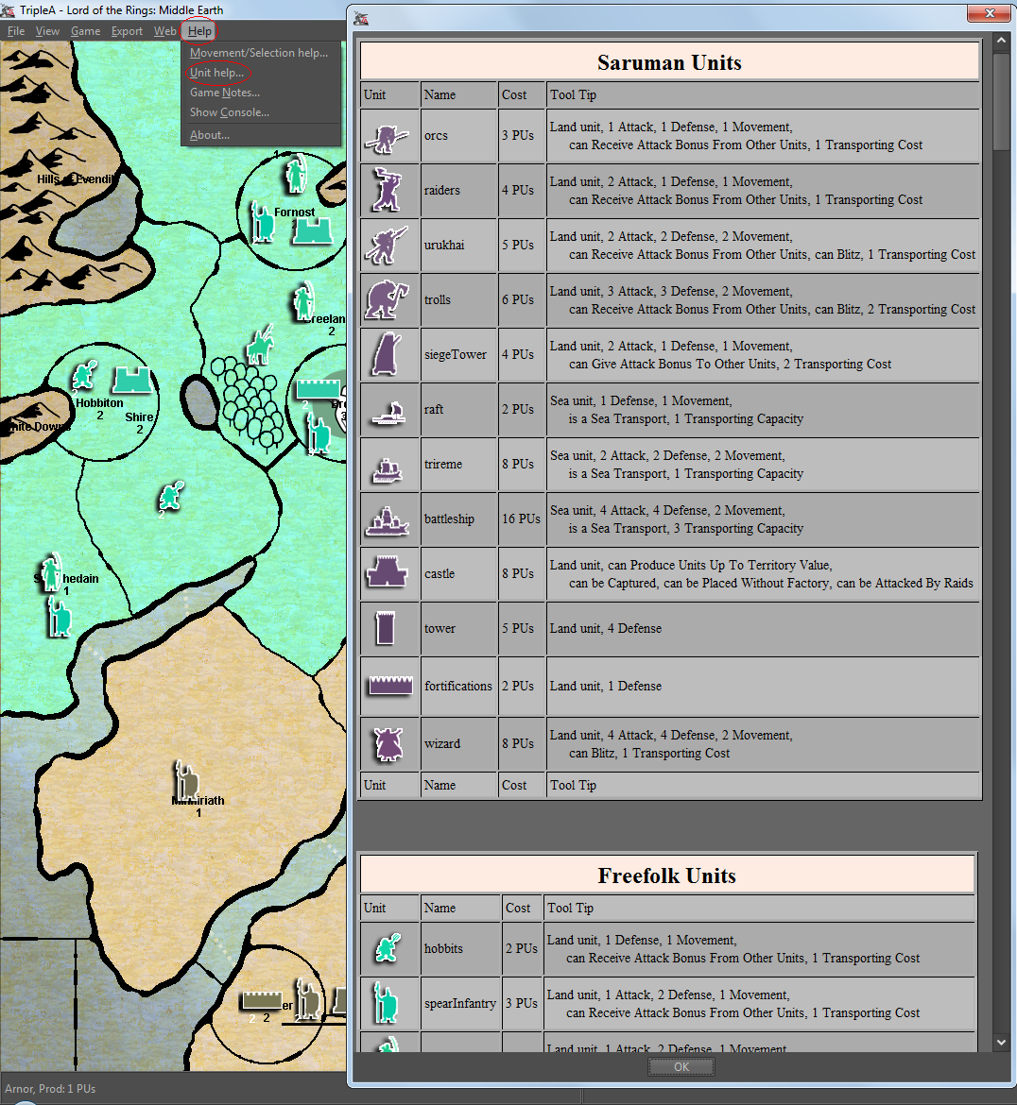Viewport: 1017px width, 1105px height.
Task: Click the Shire territory label on map
Action: click(139, 417)
